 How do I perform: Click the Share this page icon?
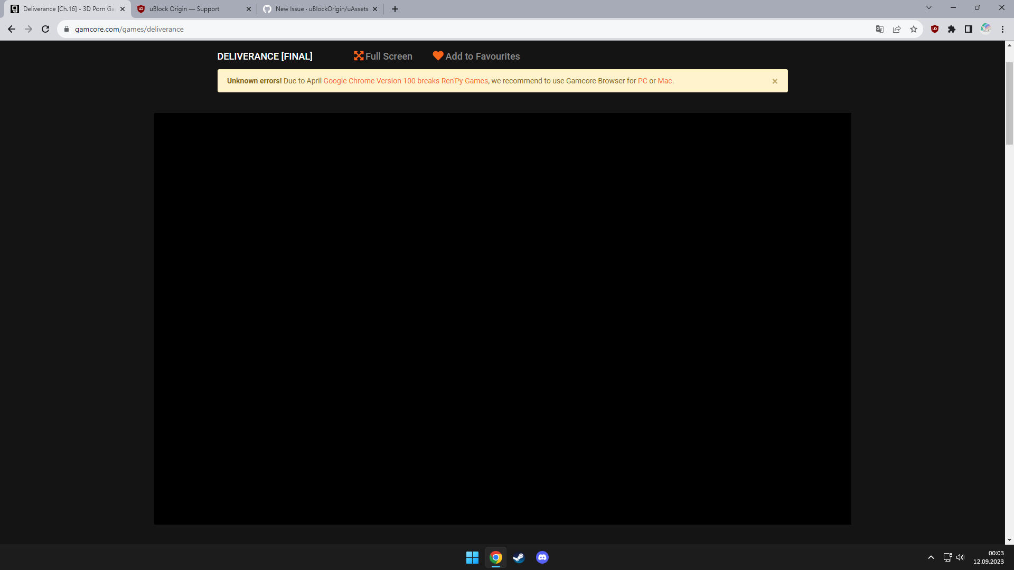coord(897,29)
